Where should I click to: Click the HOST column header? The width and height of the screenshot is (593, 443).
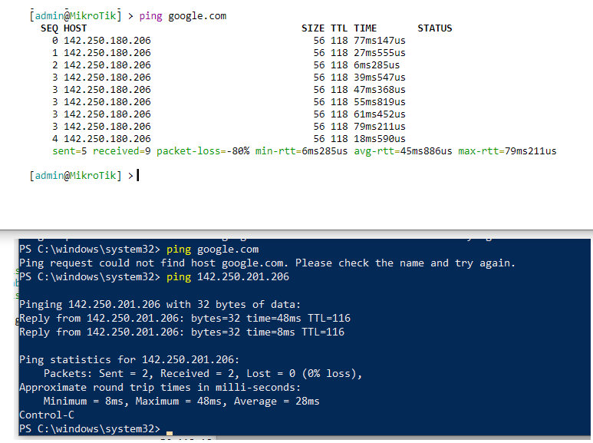[75, 28]
